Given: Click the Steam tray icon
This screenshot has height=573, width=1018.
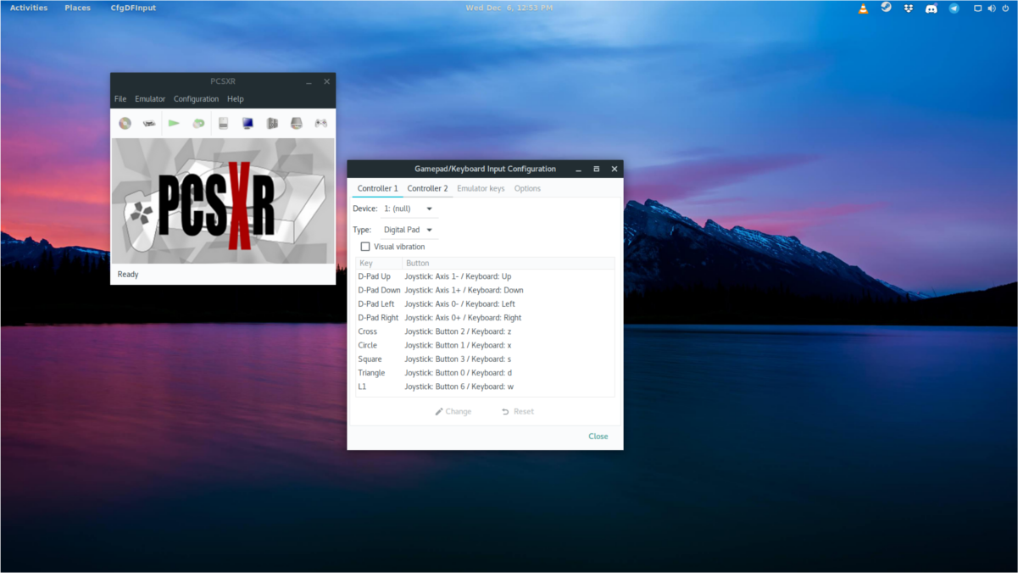Looking at the screenshot, I should click(x=886, y=8).
